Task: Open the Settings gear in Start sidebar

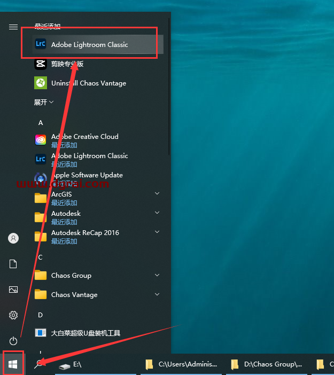Action: coord(13,315)
